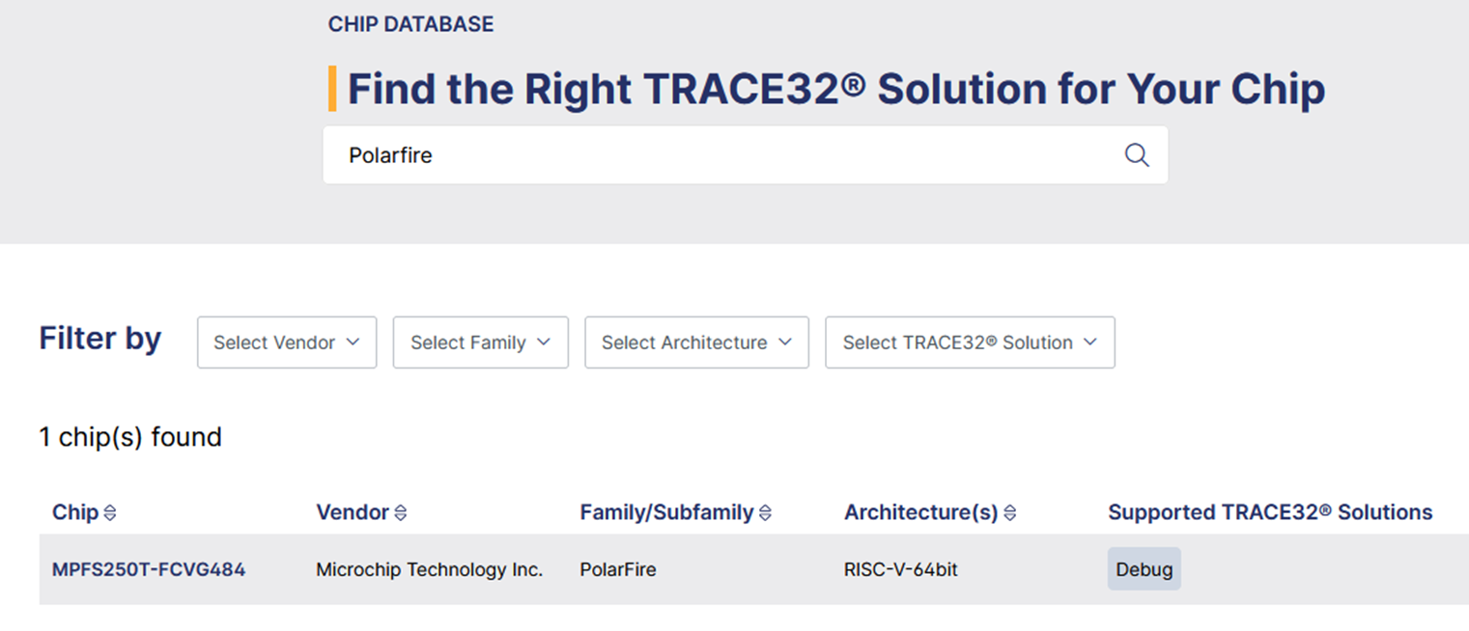The image size is (1469, 631).
Task: Click the CHIP DATABASE section label
Action: click(x=410, y=24)
